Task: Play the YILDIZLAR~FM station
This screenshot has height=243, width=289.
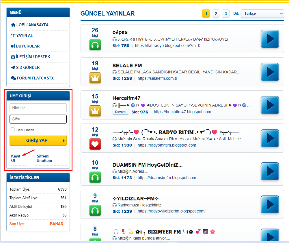Action: [270, 204]
